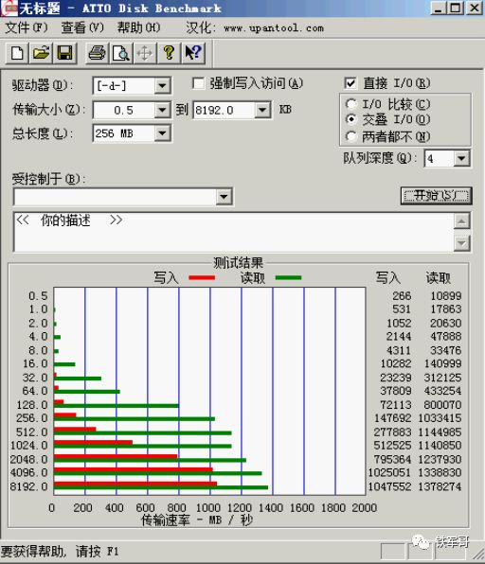Uncheck the 直接 I/O checkbox
The height and width of the screenshot is (564, 485).
[x=350, y=83]
